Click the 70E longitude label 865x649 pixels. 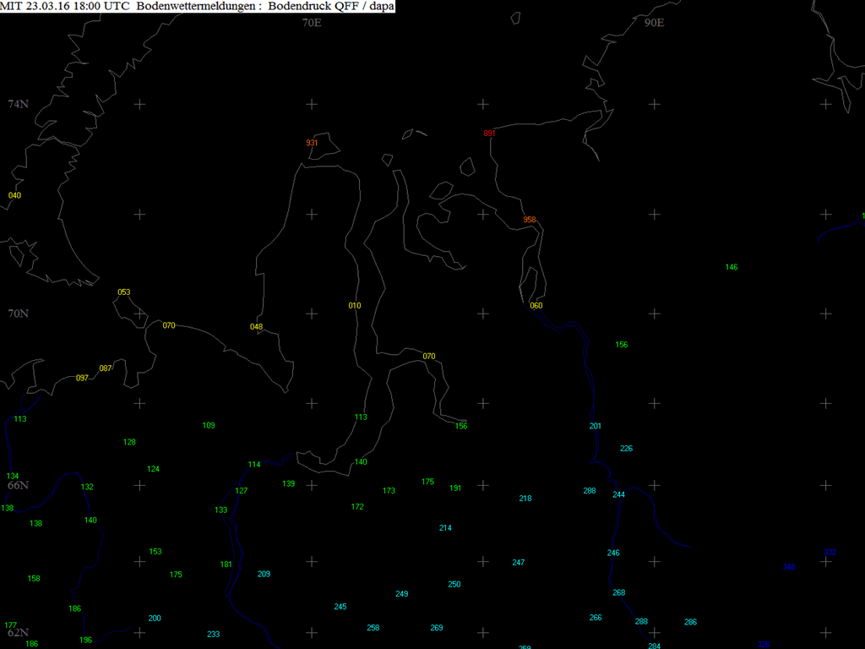[x=312, y=23]
